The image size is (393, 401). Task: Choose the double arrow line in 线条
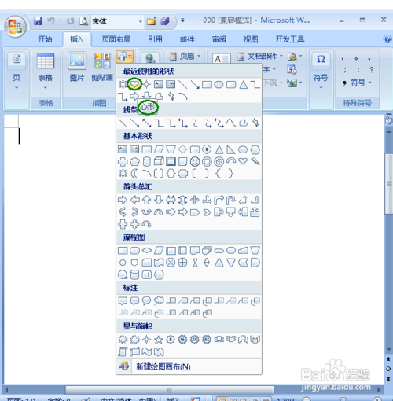146,123
